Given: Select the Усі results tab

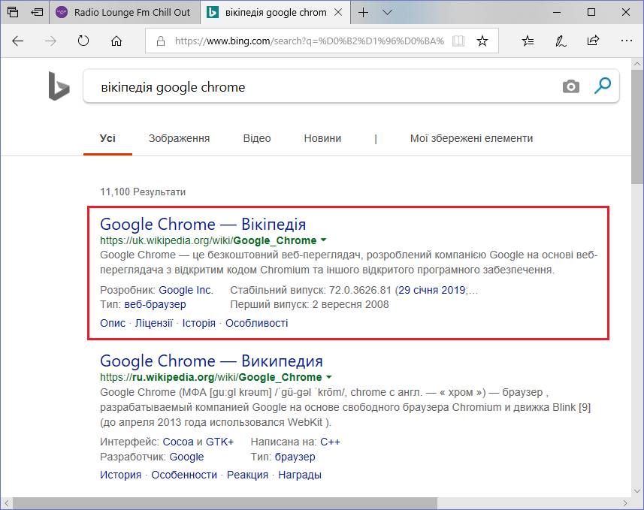Looking at the screenshot, I should click(x=107, y=138).
